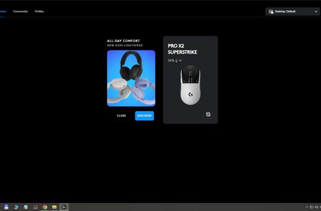The width and height of the screenshot is (321, 211).
Task: Click the ALL-DAY COMFORT headline
Action: tap(124, 41)
